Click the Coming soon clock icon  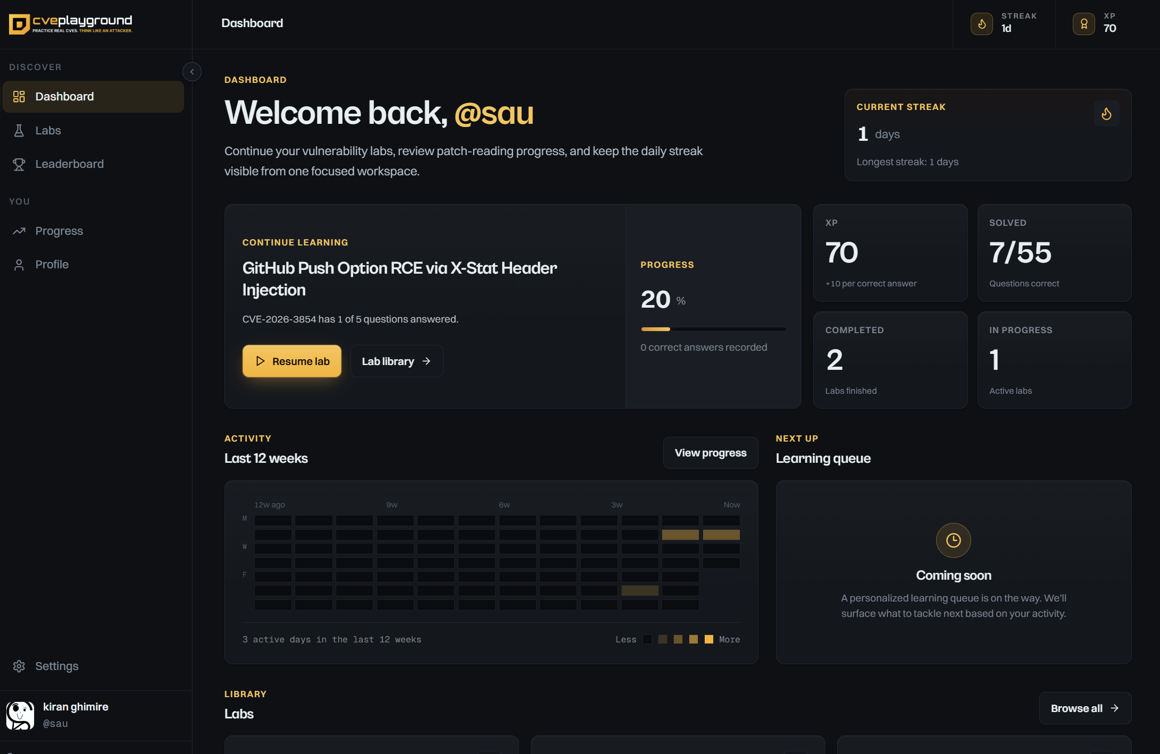coord(954,540)
